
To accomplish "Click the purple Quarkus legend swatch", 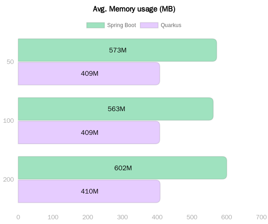I will pos(149,25).
